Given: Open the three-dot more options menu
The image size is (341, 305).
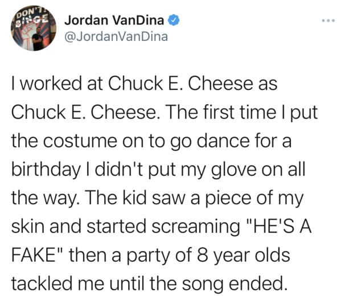Looking at the screenshot, I should tap(328, 20).
